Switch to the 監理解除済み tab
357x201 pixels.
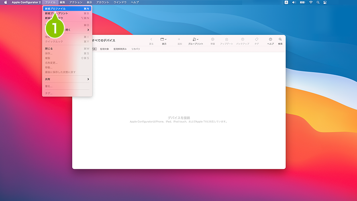(x=120, y=49)
